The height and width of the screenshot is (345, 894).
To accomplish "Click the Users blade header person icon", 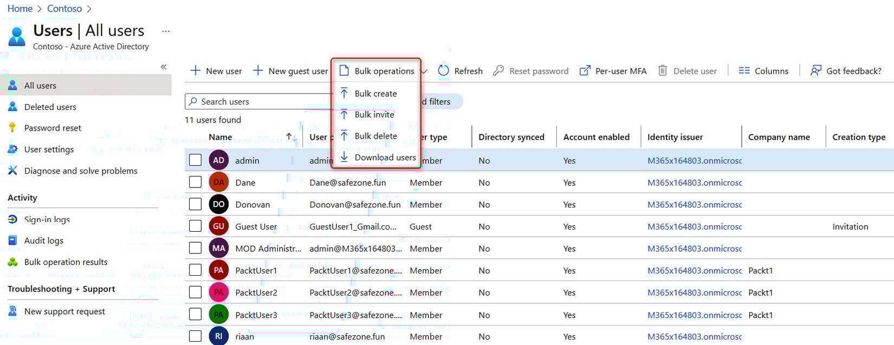I will [17, 36].
